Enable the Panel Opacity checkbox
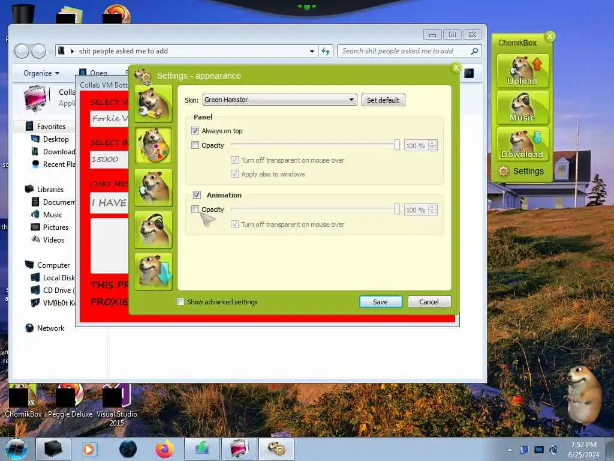Screen dimensions: 614x461 [195, 145]
